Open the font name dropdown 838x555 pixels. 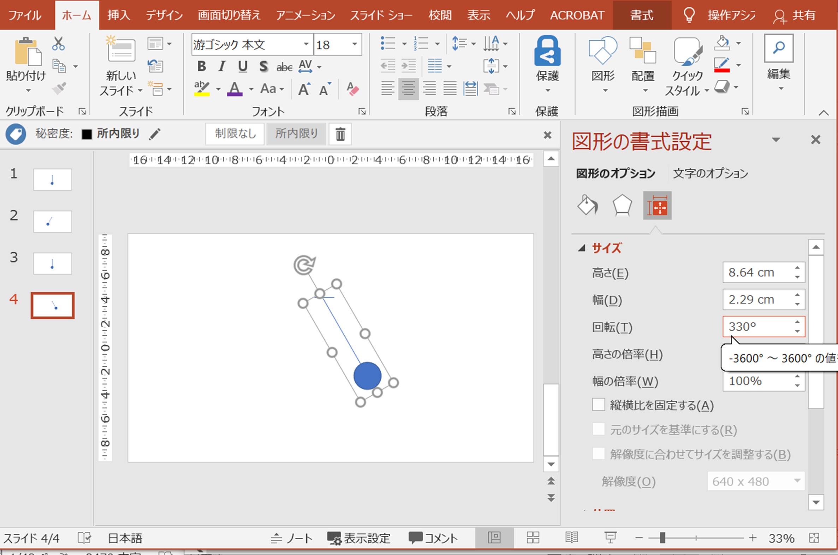(306, 45)
